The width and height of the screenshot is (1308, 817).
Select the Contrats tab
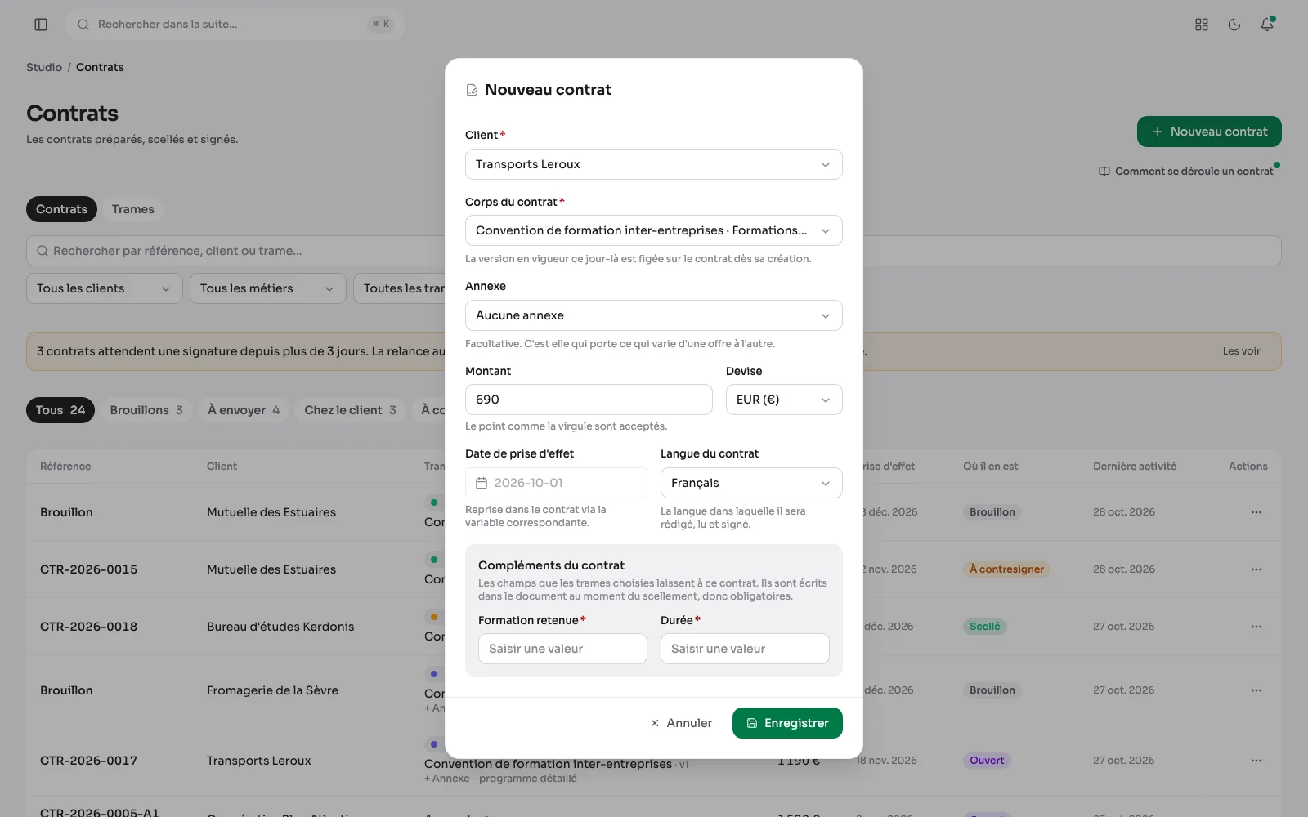click(x=61, y=209)
